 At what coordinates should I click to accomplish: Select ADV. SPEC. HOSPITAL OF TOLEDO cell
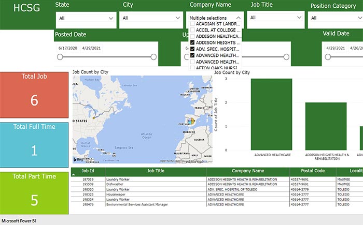click(x=248, y=189)
